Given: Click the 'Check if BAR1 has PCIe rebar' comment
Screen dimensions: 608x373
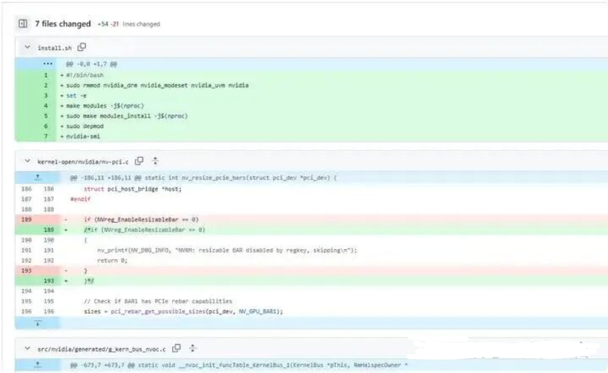Looking at the screenshot, I should (x=158, y=301).
